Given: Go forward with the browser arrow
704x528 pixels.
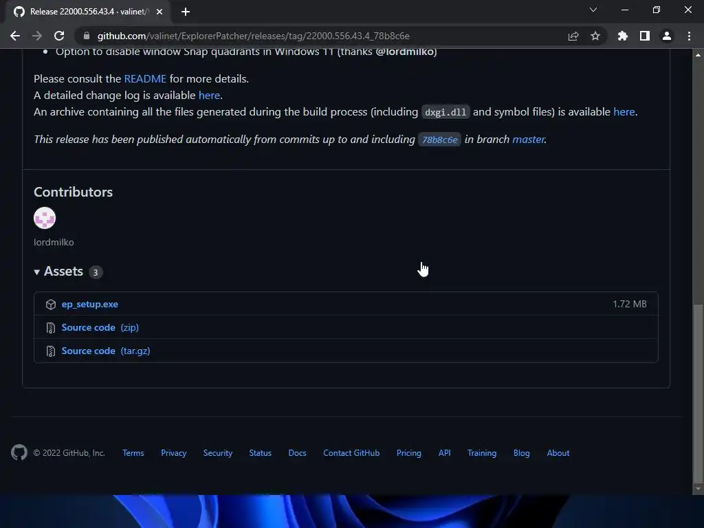Looking at the screenshot, I should pyautogui.click(x=37, y=36).
